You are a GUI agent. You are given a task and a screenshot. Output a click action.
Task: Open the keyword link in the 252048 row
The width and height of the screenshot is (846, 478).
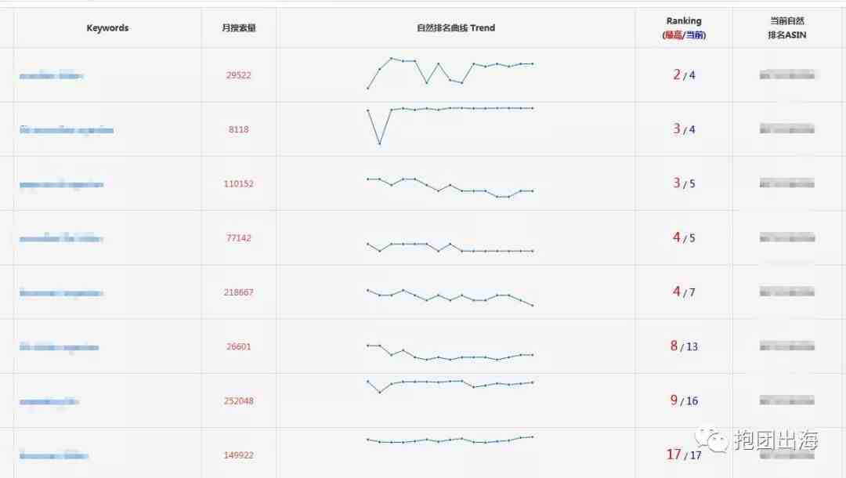49,401
